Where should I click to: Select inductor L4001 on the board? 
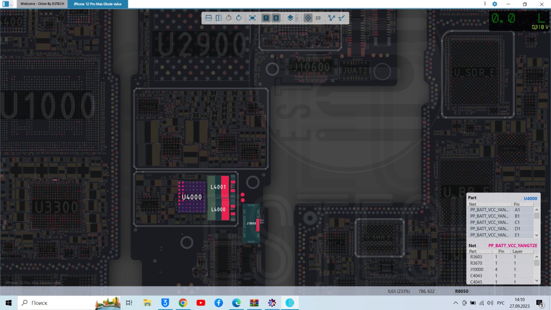pos(218,187)
